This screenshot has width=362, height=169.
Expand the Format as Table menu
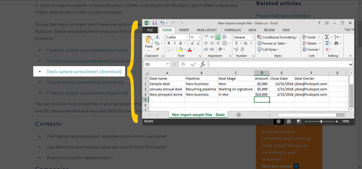pos(272,43)
